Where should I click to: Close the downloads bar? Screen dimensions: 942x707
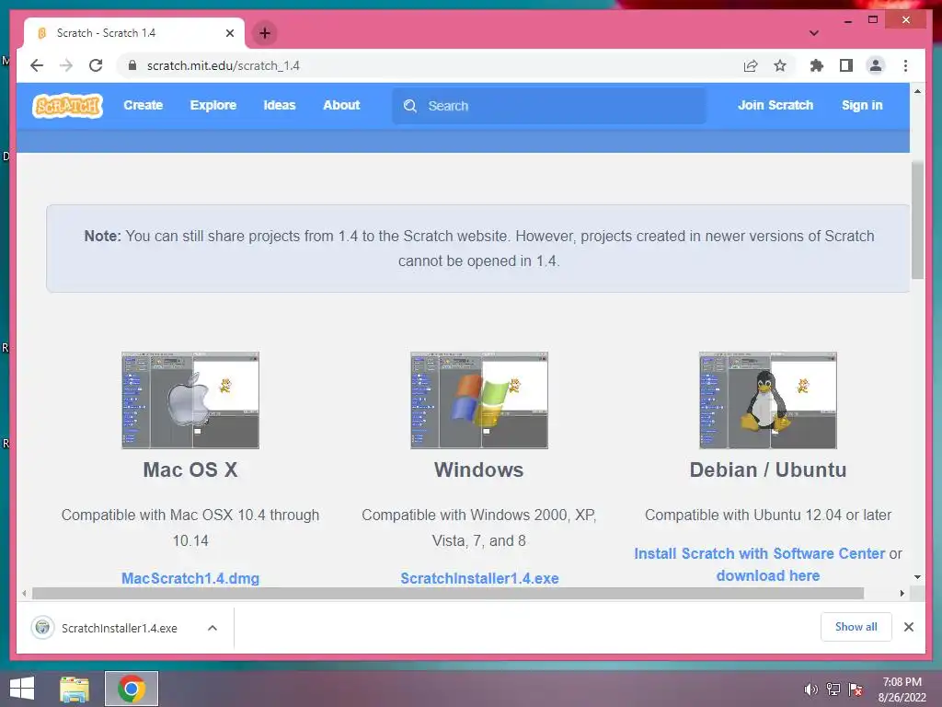coord(908,627)
